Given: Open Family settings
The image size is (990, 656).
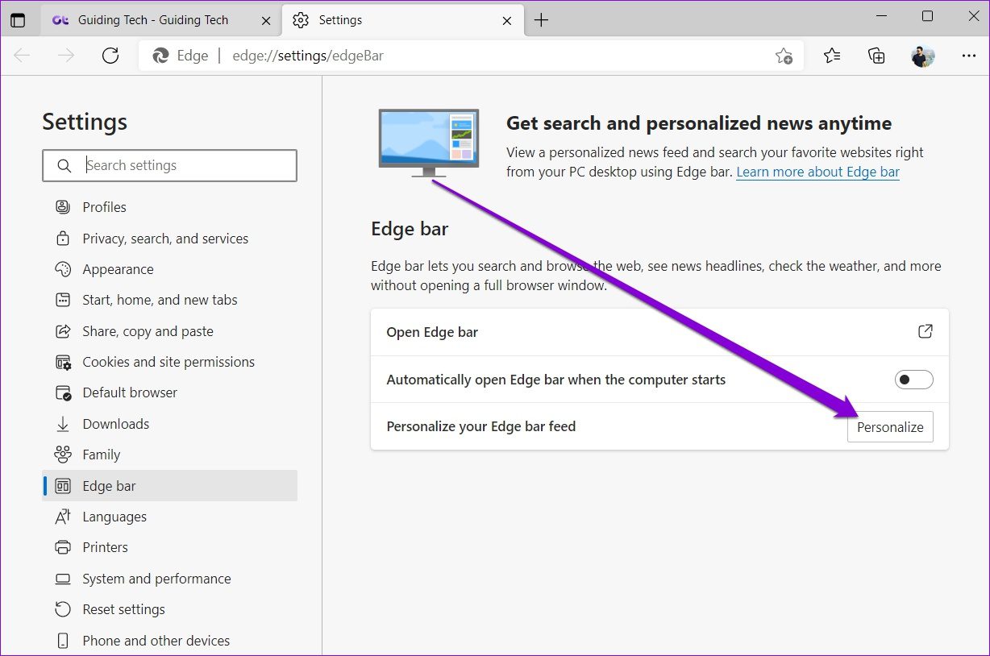Looking at the screenshot, I should coord(170,455).
